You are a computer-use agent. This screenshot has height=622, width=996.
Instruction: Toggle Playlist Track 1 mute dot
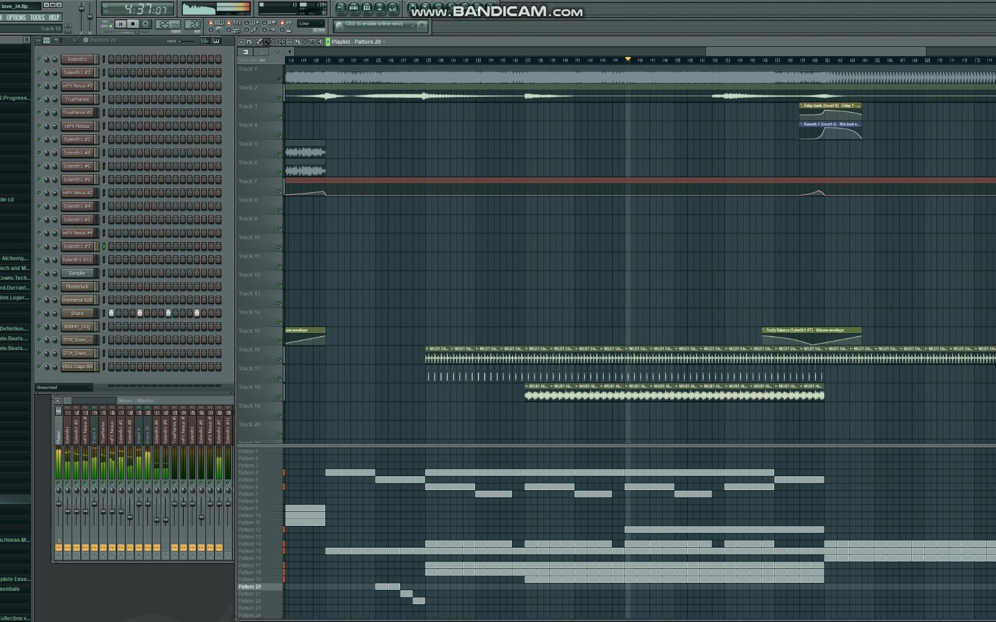pyautogui.click(x=280, y=79)
